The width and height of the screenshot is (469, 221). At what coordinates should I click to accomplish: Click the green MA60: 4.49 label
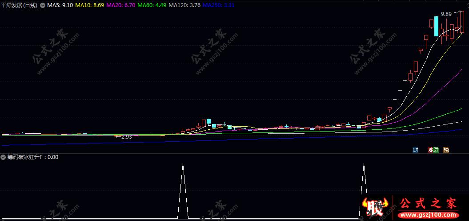point(152,5)
